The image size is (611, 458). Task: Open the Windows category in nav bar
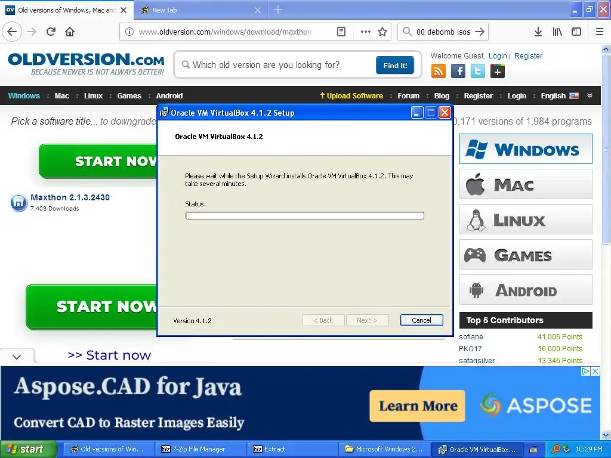(x=24, y=96)
